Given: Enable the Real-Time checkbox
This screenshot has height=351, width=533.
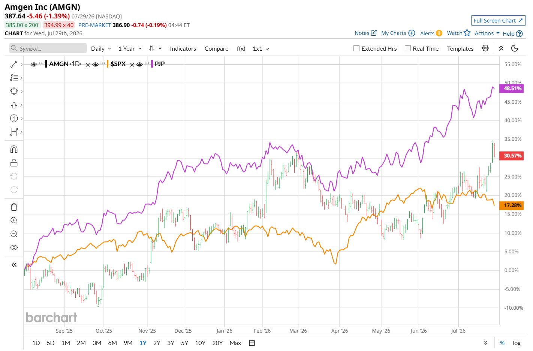Looking at the screenshot, I should [408, 48].
